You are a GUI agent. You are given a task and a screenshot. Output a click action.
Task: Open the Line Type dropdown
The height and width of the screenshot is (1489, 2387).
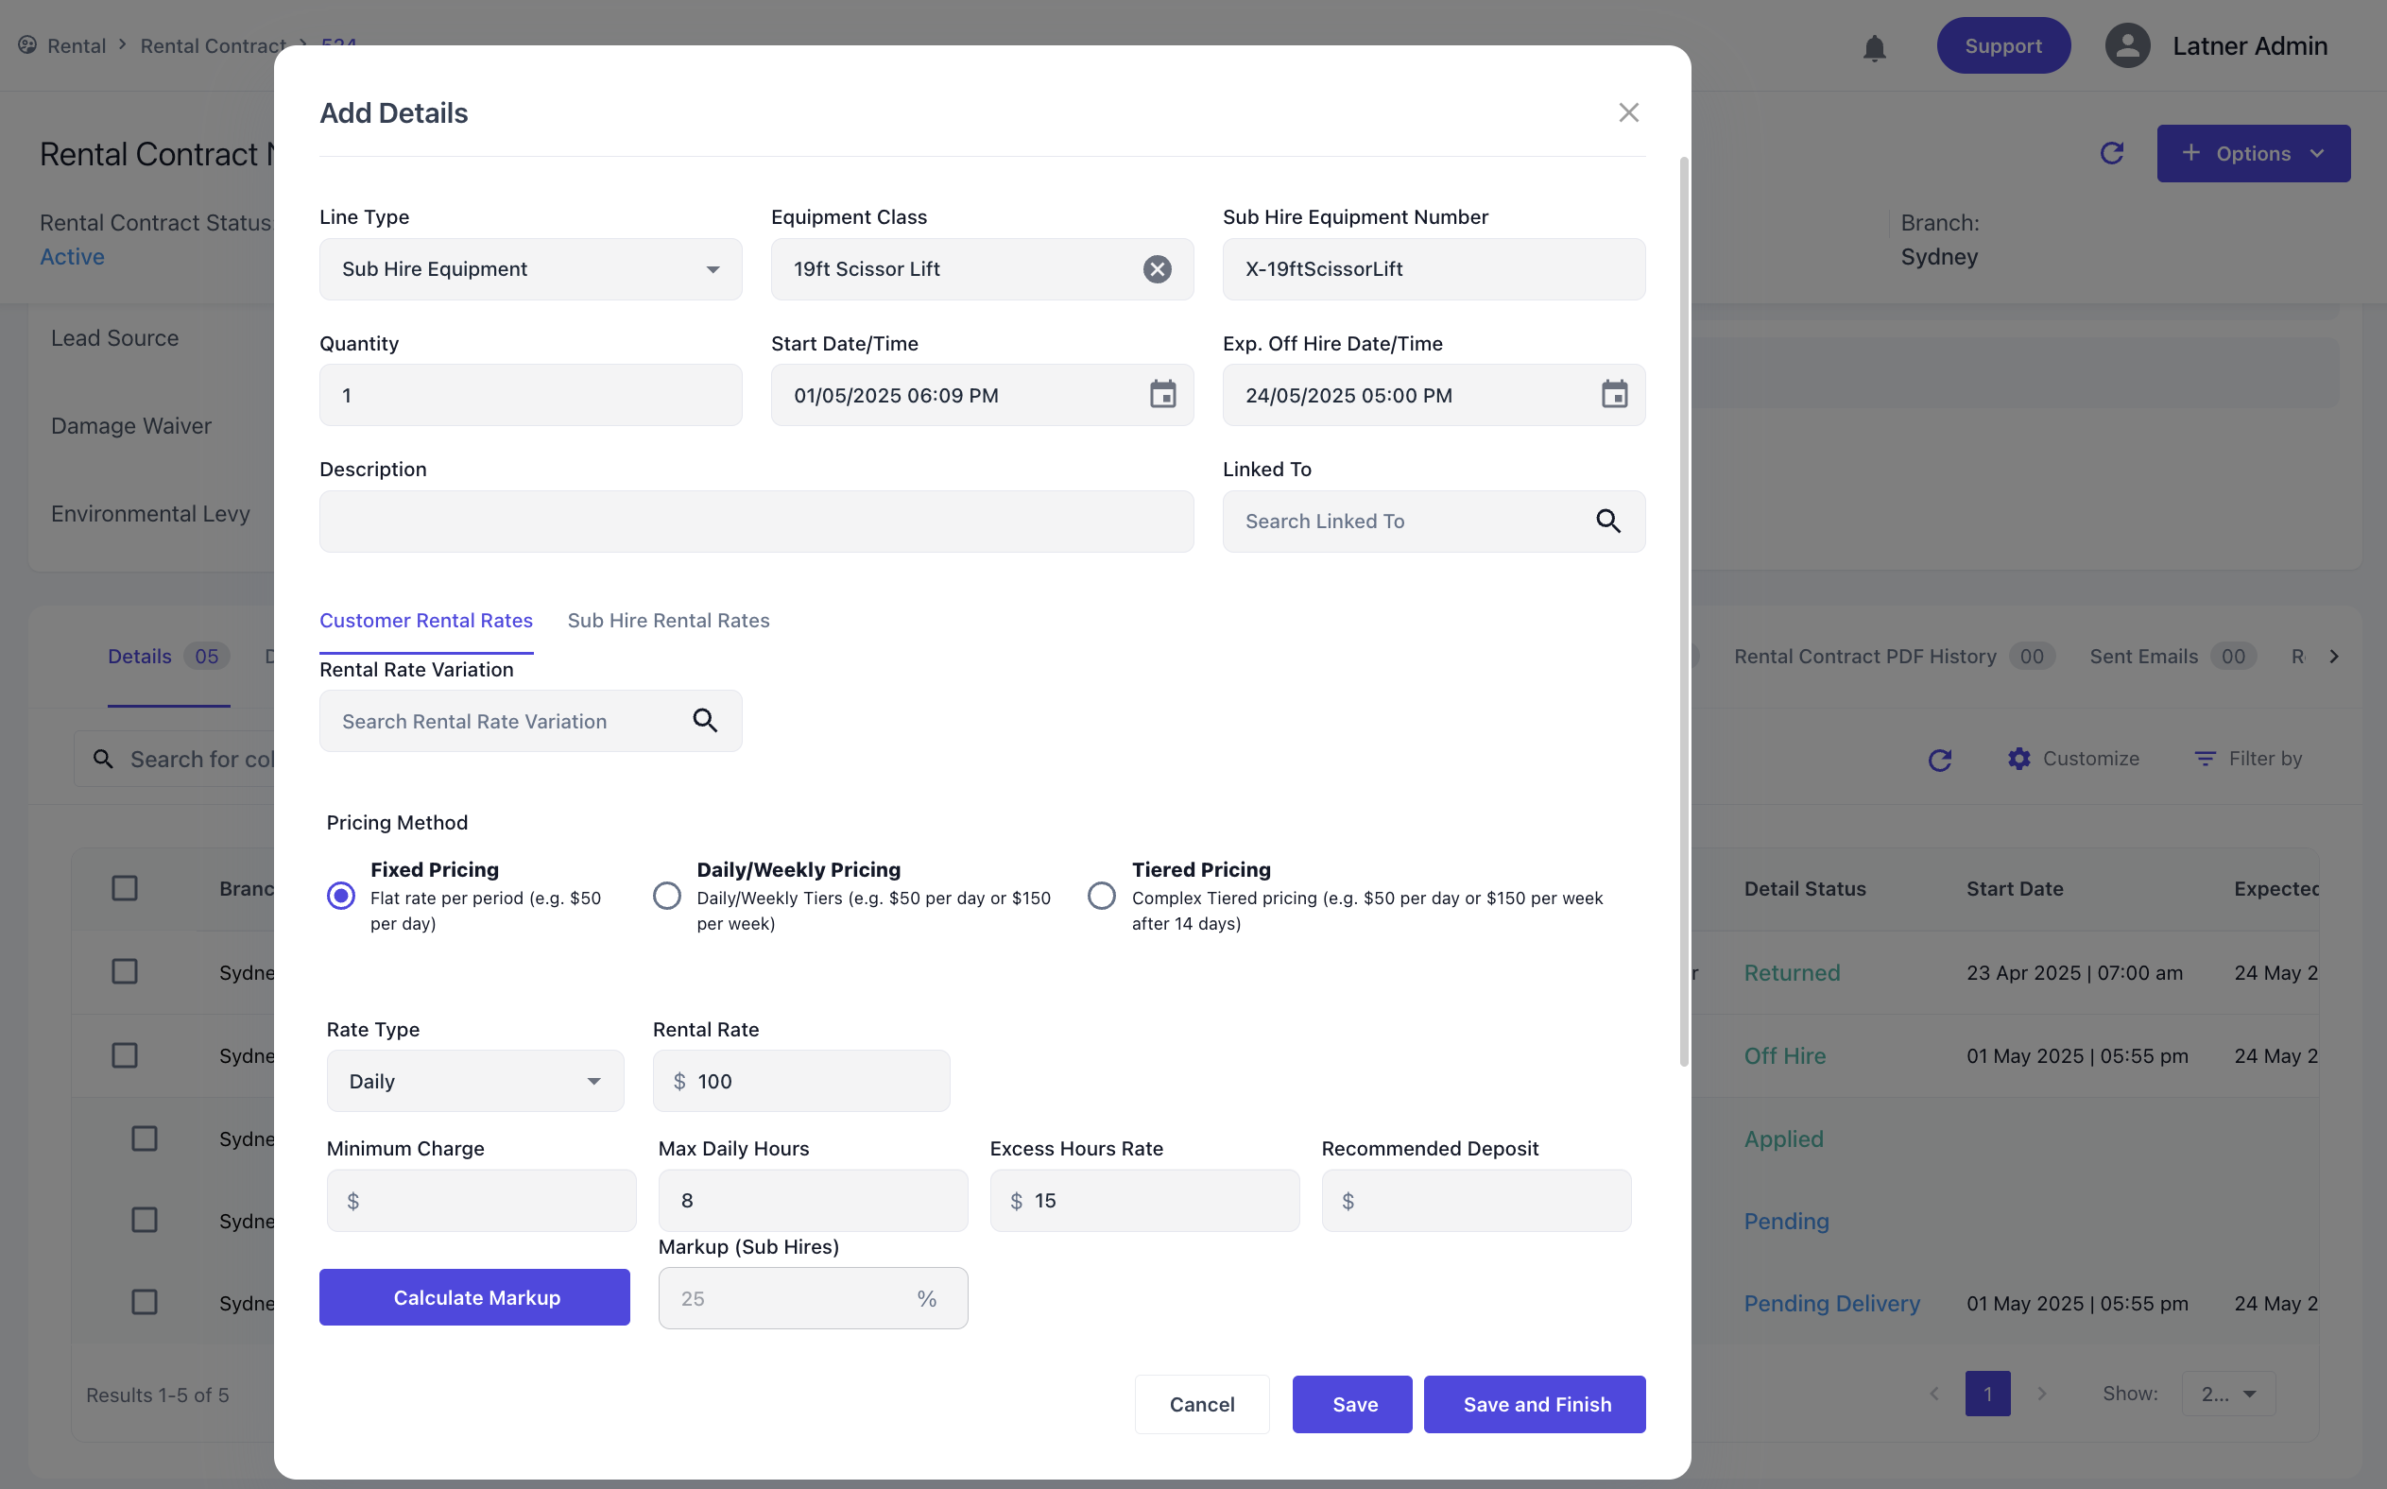530,269
